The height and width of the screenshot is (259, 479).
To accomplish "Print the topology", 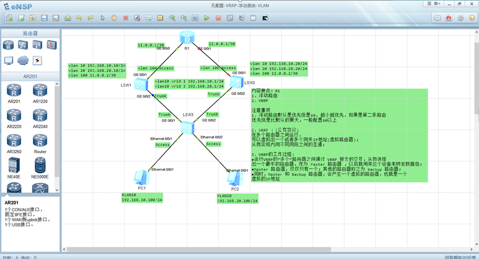I will pos(67,18).
